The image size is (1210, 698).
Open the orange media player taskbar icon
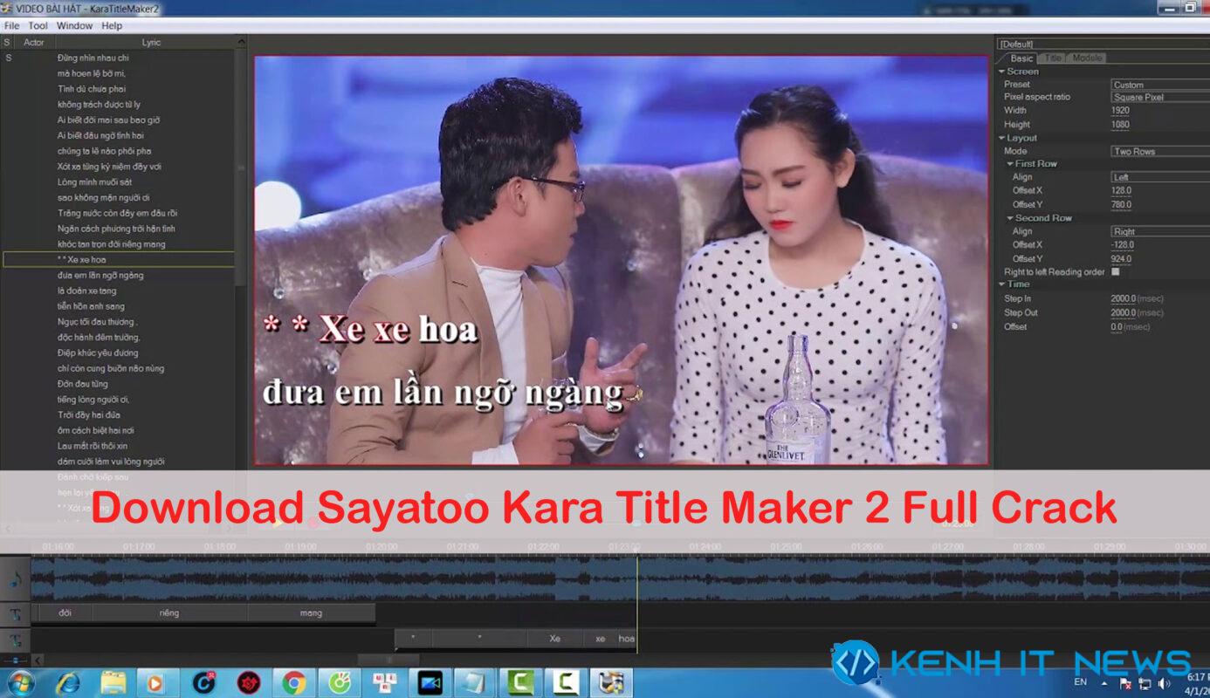(x=155, y=683)
